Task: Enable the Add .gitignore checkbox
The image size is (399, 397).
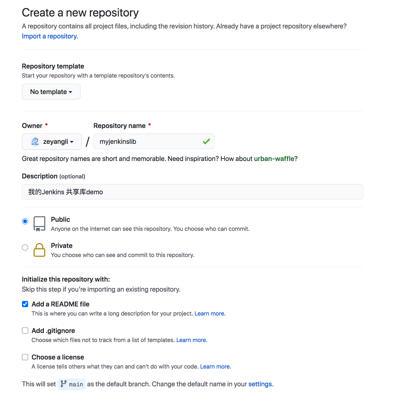Action: [x=25, y=331]
